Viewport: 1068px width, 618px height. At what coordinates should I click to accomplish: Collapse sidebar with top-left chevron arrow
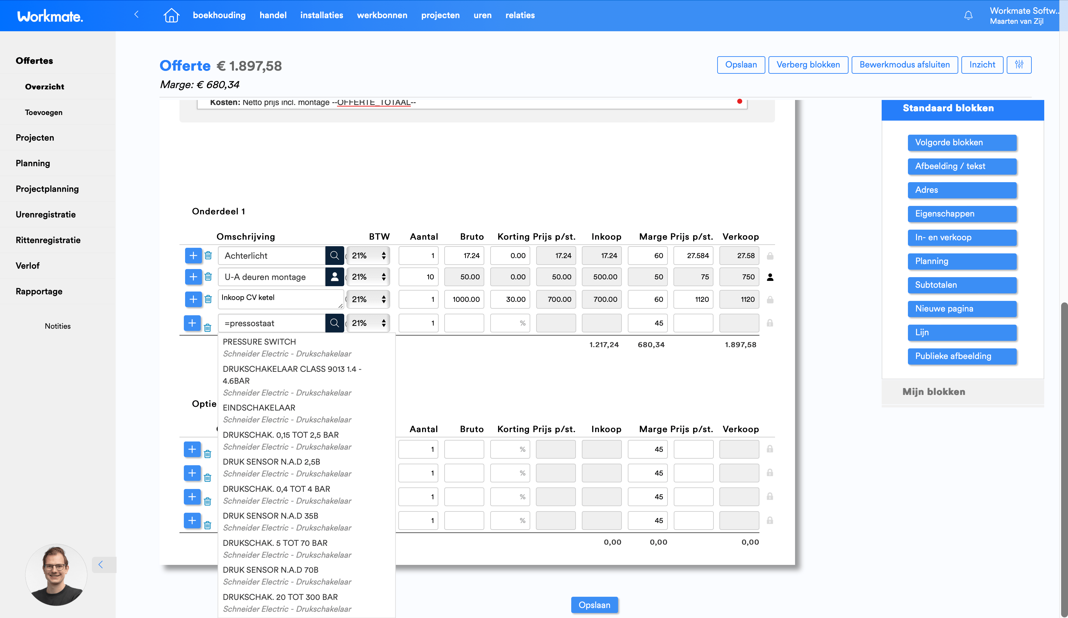click(136, 14)
